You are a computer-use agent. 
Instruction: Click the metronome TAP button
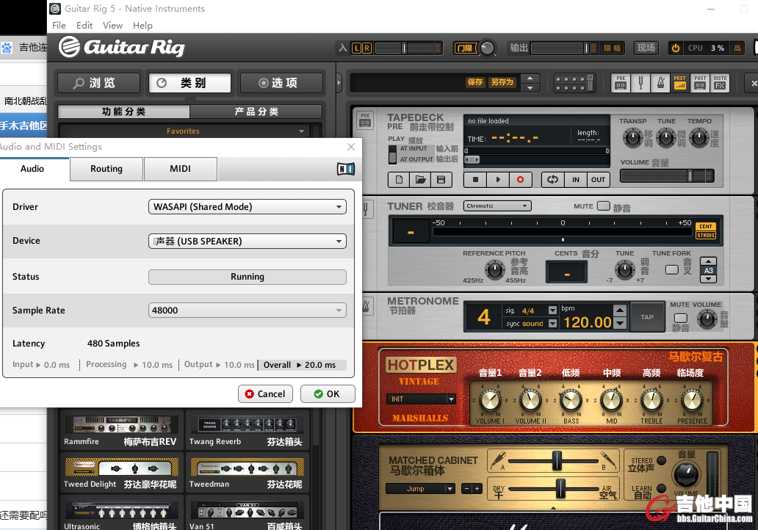tap(647, 317)
